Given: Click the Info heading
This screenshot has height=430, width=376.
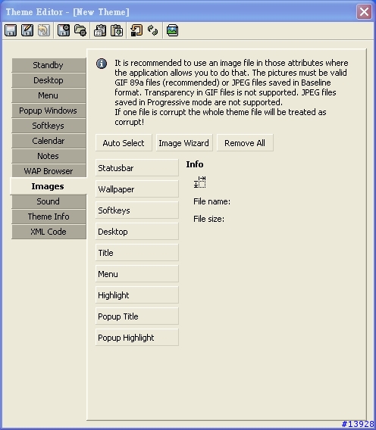Looking at the screenshot, I should 195,164.
